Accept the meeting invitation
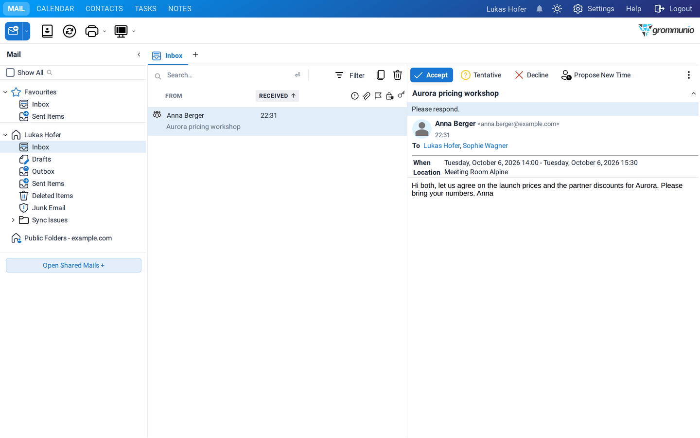 [x=432, y=75]
